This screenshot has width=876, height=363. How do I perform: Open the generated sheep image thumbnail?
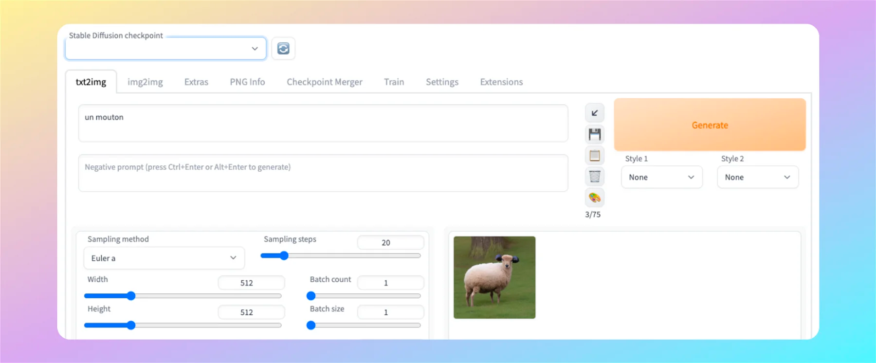[494, 277]
